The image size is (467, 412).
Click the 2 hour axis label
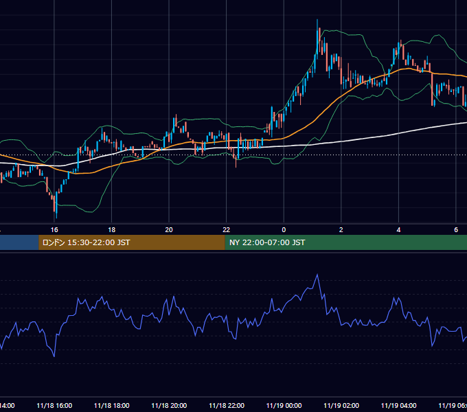341,230
